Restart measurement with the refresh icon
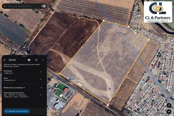 (36, 60)
